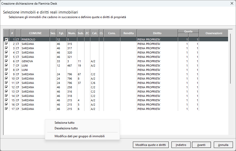Proceed with the Avanti button

coord(201,145)
